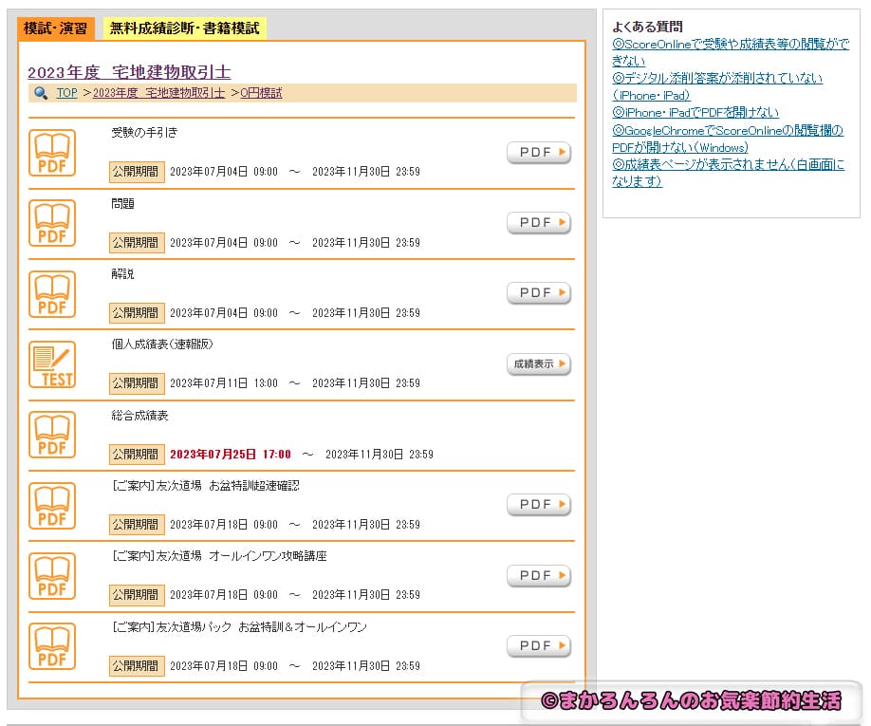Screen dimensions: 871x726
Task: Select the red date 2023年07月25日 17:00
Action: pos(231,455)
